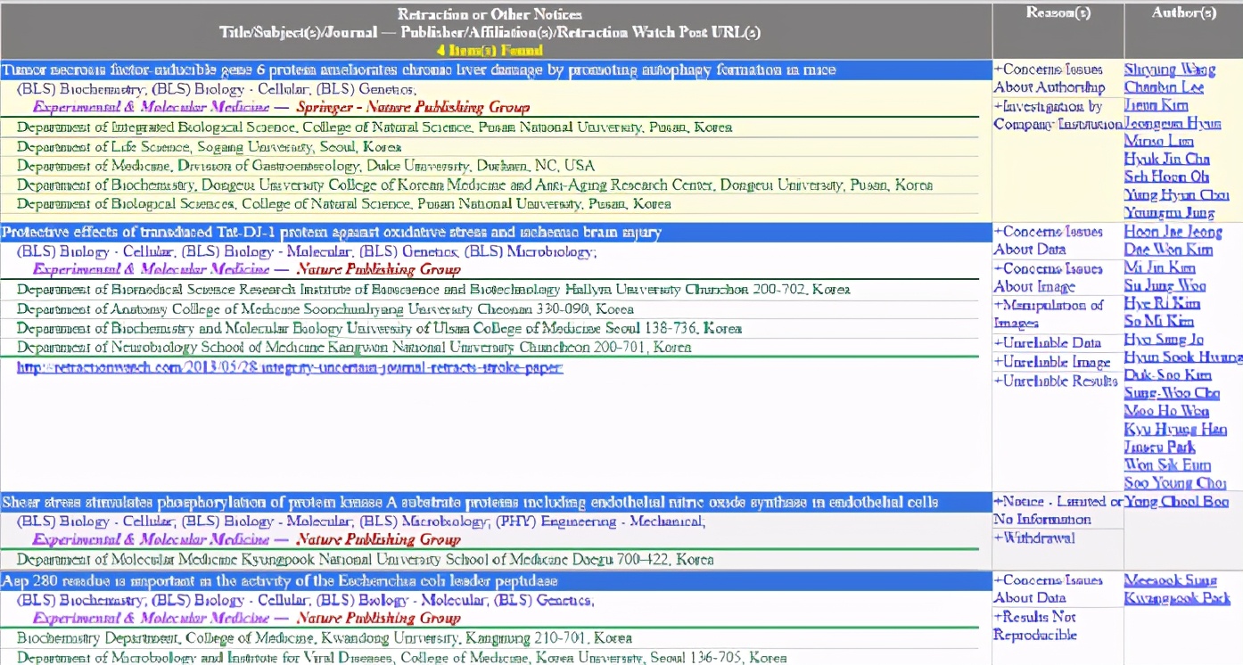Click the Unreliable Image reason
The width and height of the screenshot is (1243, 665).
tap(1052, 362)
